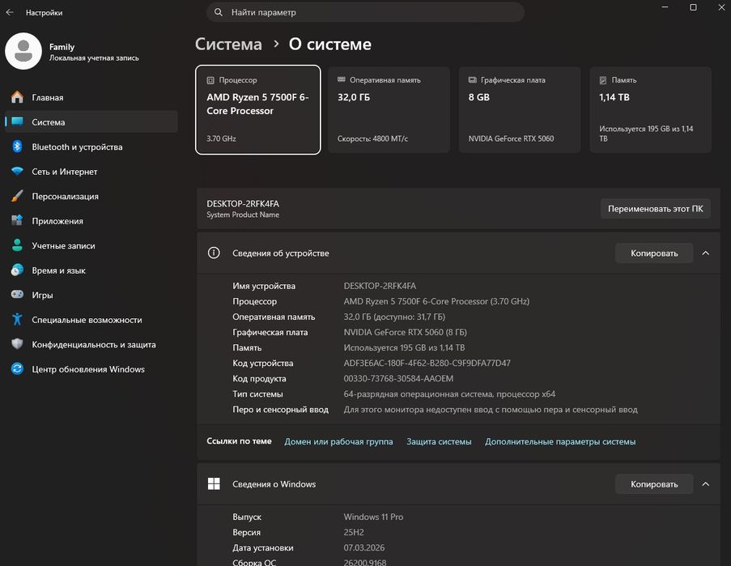Open Время и язык settings
731x566 pixels.
click(x=91, y=270)
